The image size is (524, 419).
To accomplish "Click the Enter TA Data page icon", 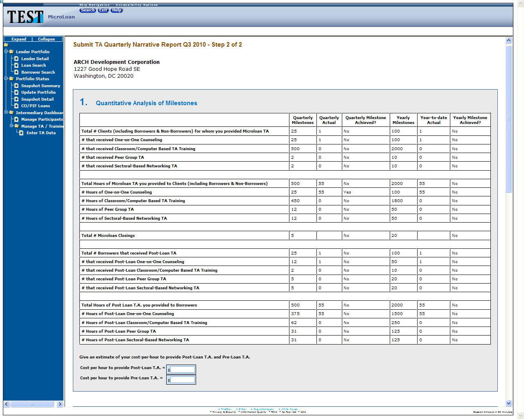I will click(22, 133).
